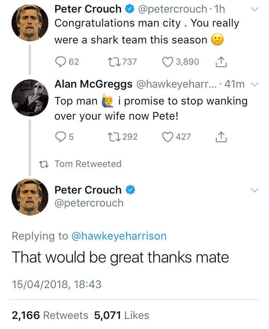Reply to Peter Crouch's congratulations tweet
This screenshot has height=329, width=269.
tap(61, 62)
